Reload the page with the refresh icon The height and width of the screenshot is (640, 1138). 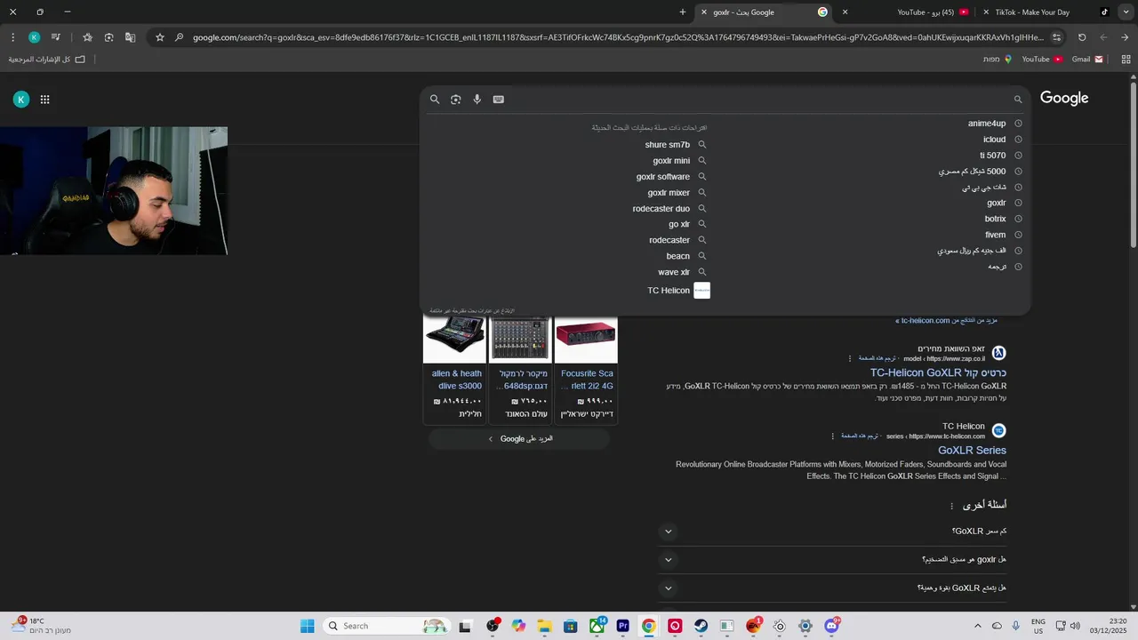point(1082,37)
